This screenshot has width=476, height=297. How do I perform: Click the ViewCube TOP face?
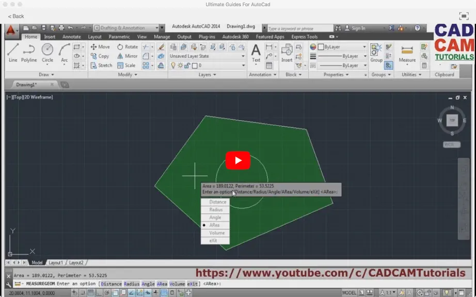452,120
